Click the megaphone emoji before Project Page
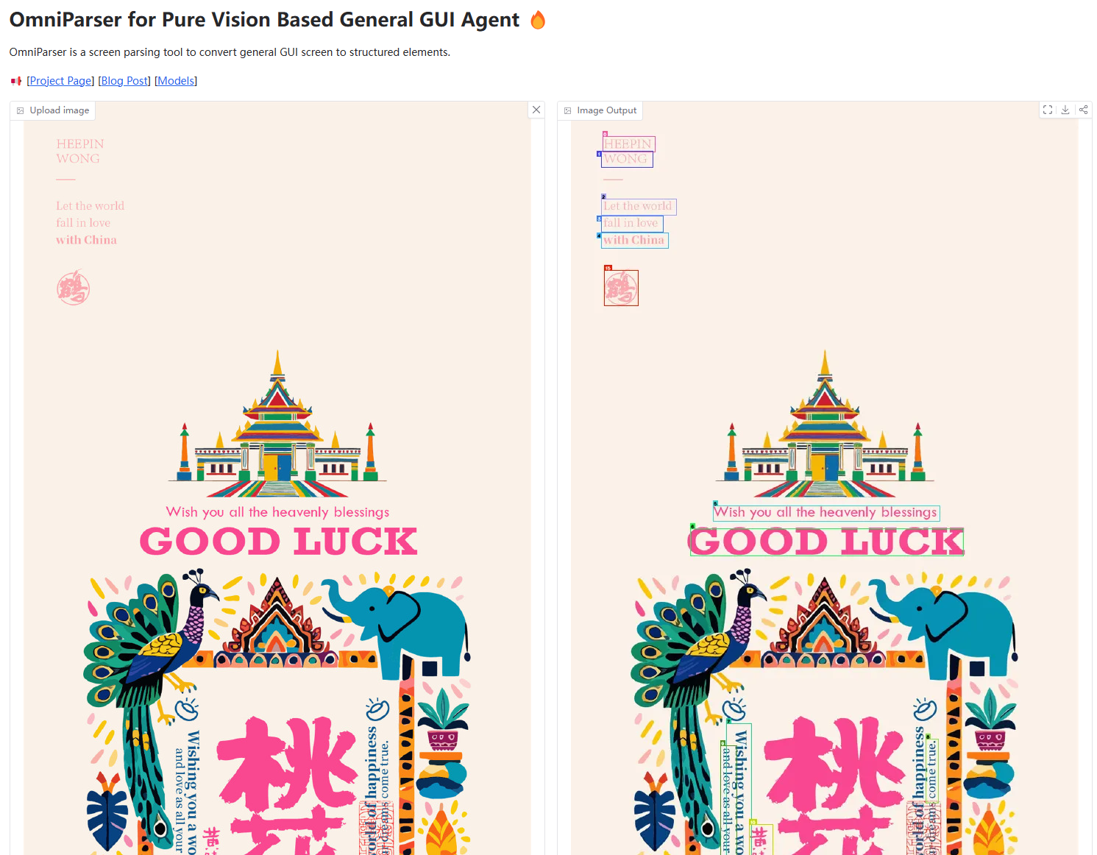The height and width of the screenshot is (855, 1097). (x=16, y=81)
